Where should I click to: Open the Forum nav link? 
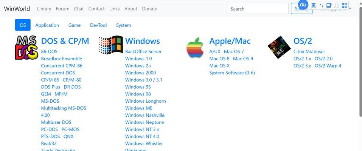(x=62, y=9)
